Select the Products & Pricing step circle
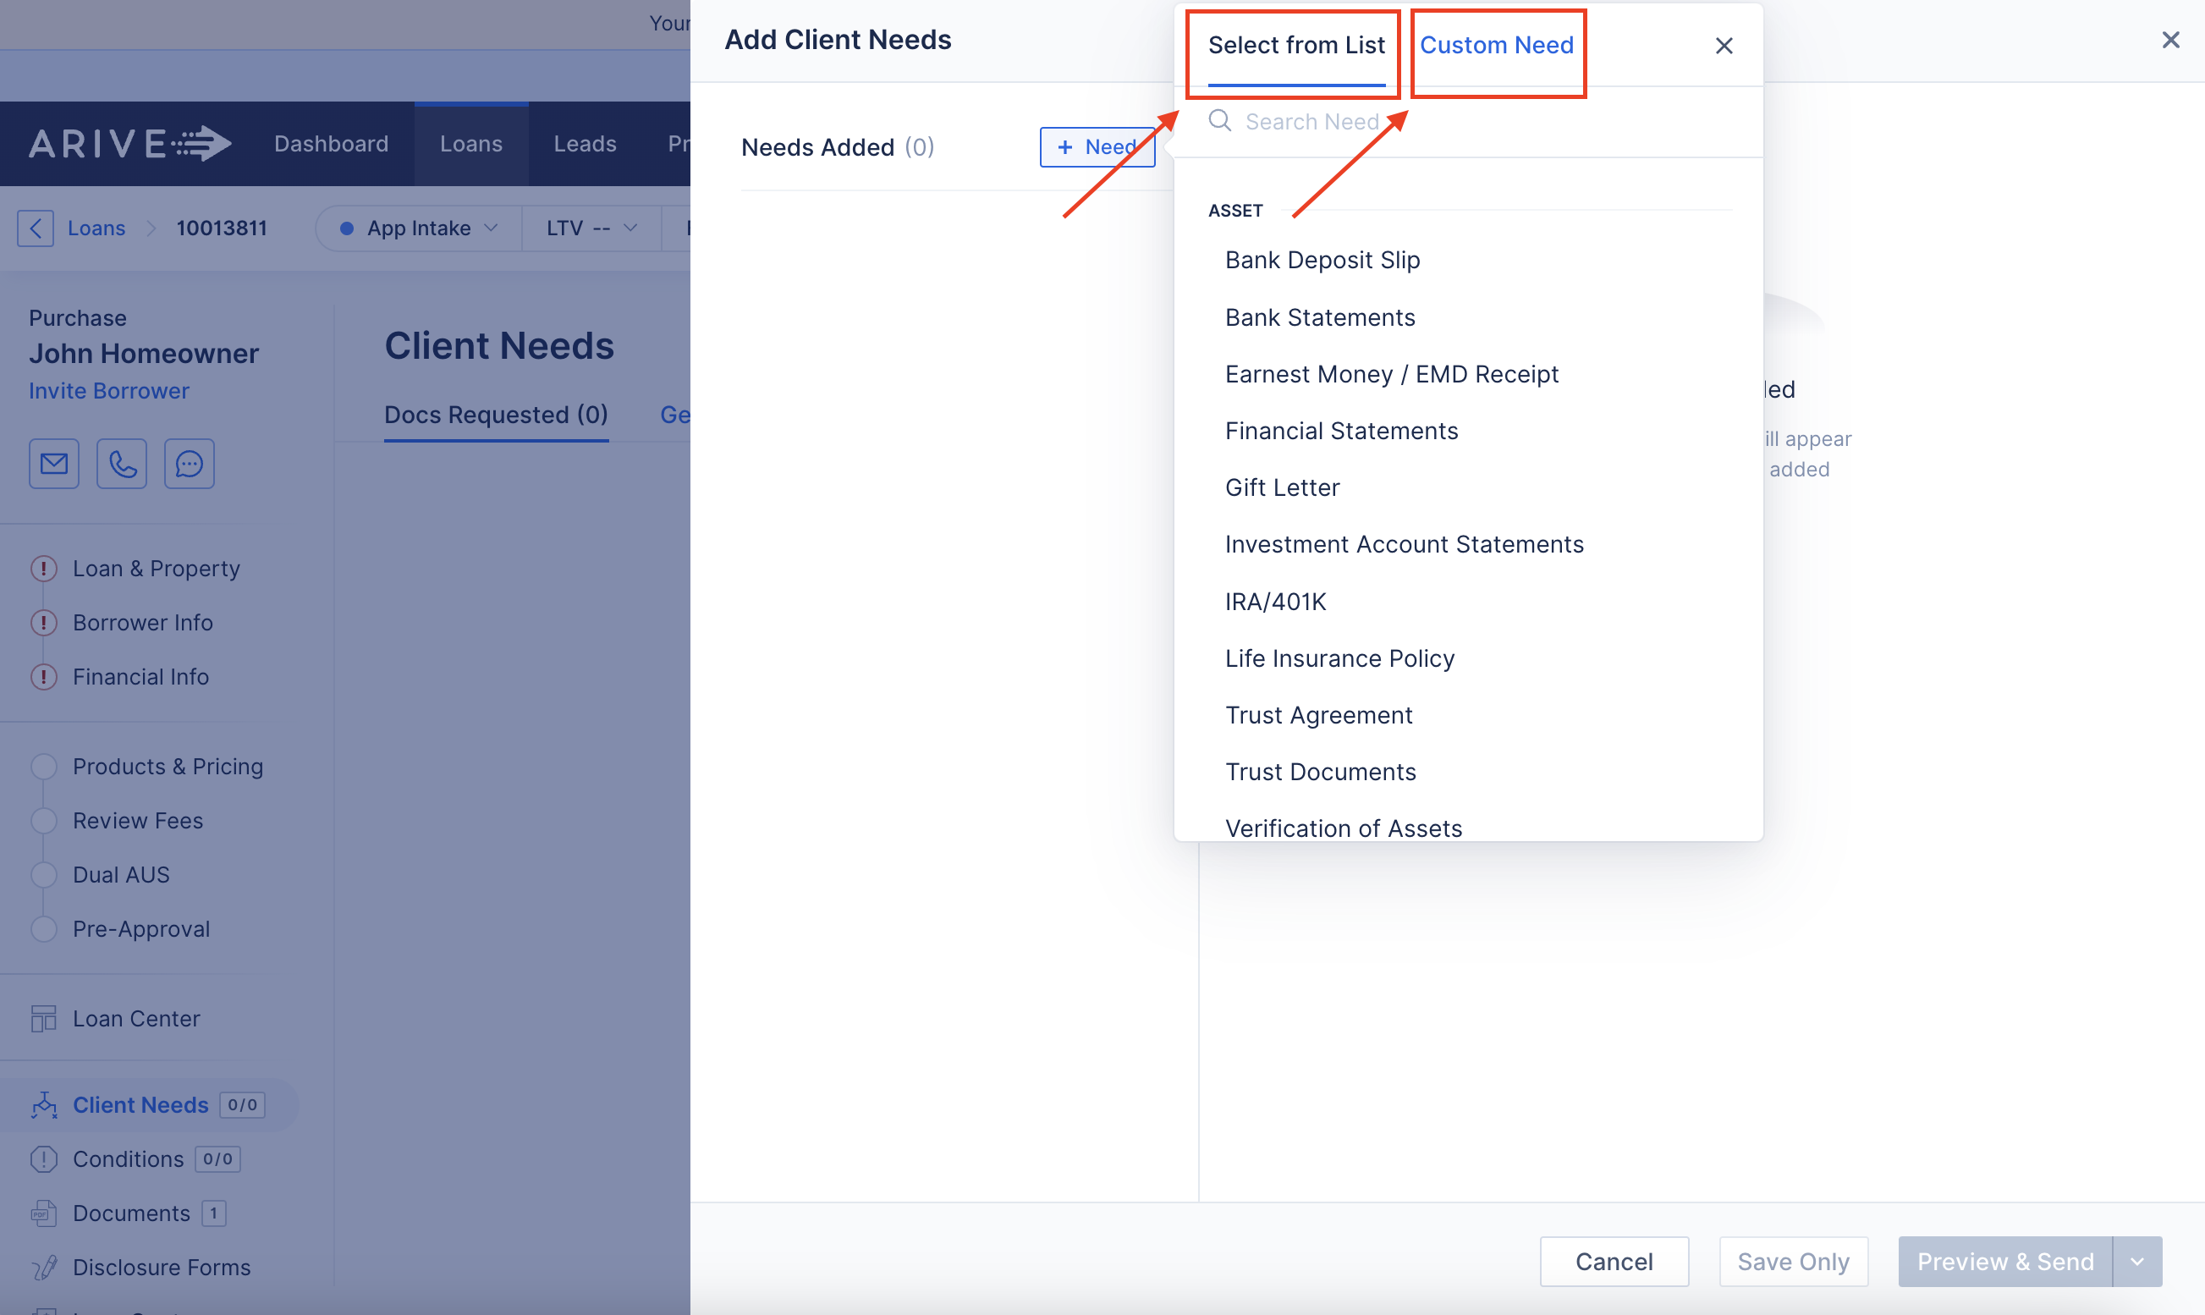 43,767
